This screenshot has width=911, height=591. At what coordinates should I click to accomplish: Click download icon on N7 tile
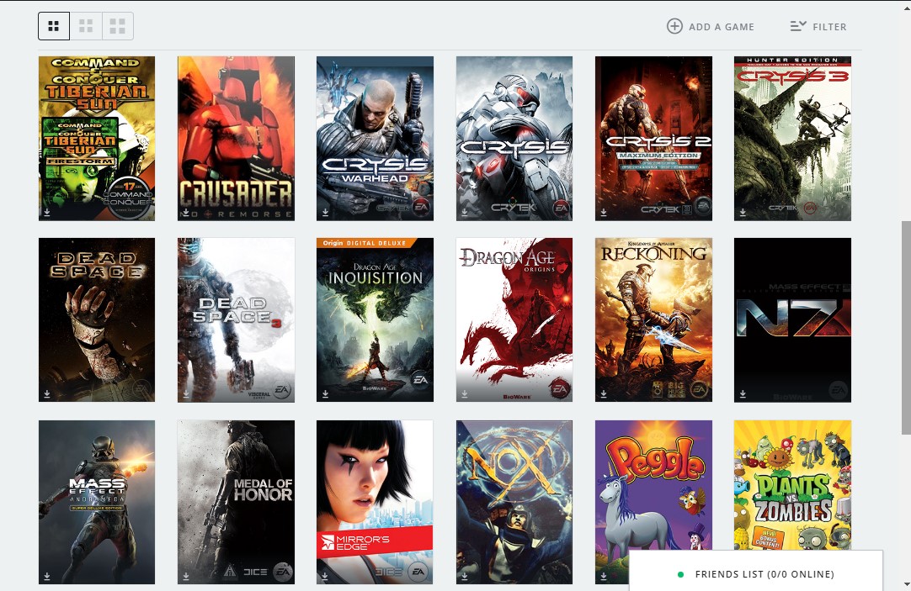(743, 393)
